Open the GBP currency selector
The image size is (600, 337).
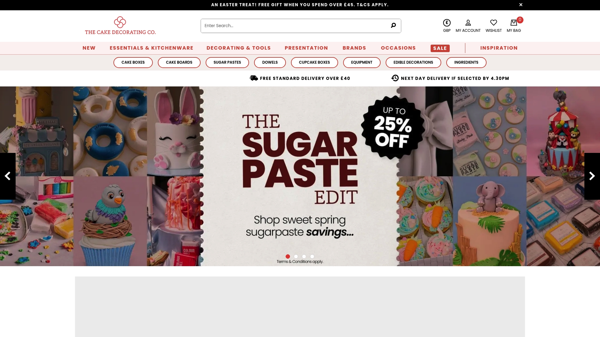(447, 23)
